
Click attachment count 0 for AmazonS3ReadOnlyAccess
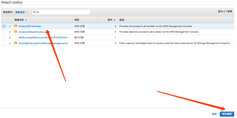click(115, 32)
